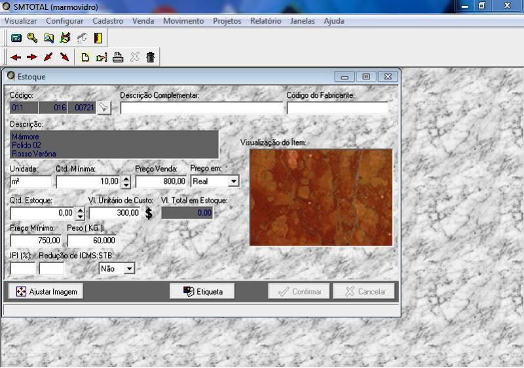Open the Visualizar menu

click(x=20, y=21)
